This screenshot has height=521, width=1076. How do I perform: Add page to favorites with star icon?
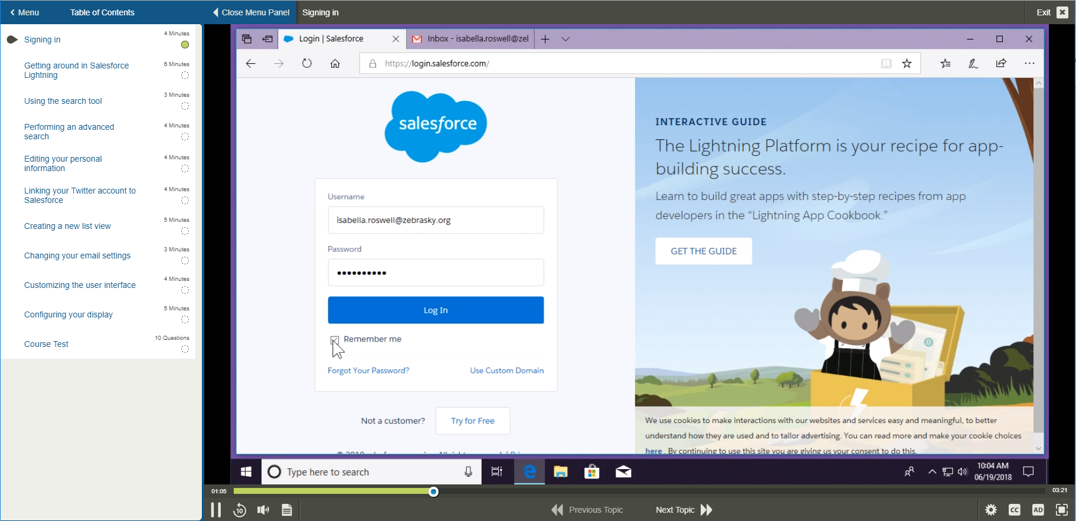(907, 64)
